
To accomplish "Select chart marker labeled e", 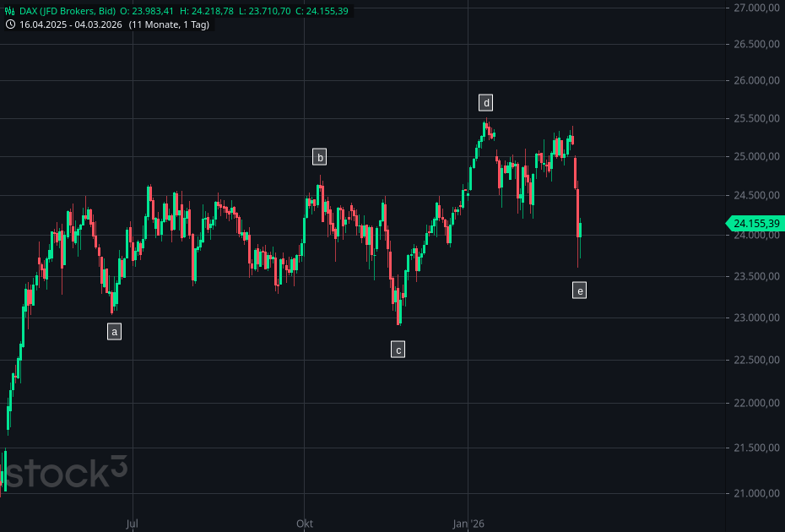I will [x=579, y=291].
